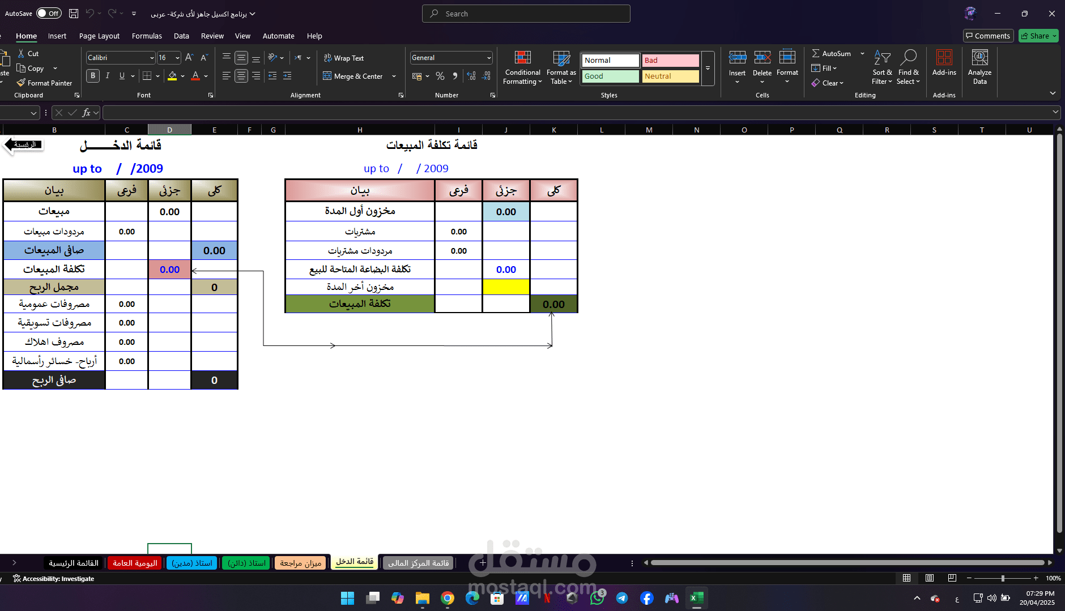Open Find & Select magnifier icon

click(x=908, y=58)
